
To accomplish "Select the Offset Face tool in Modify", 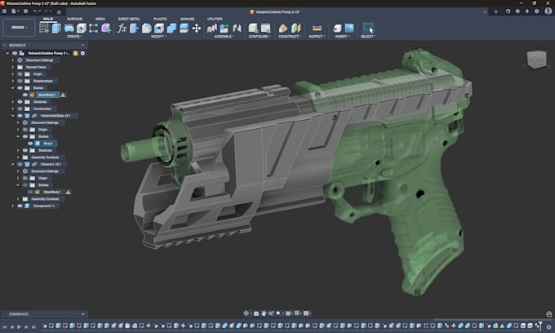I will click(x=184, y=28).
